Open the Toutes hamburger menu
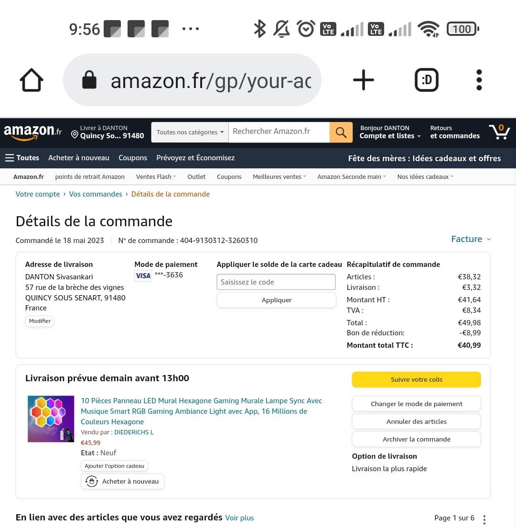516x530 pixels. click(x=22, y=158)
